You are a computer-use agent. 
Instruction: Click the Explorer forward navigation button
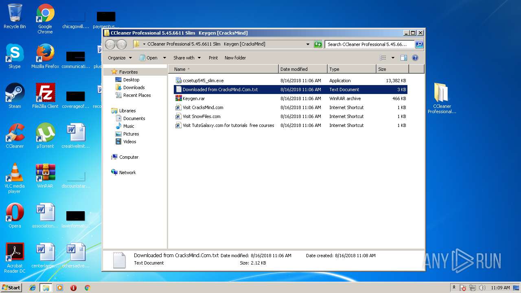click(121, 44)
